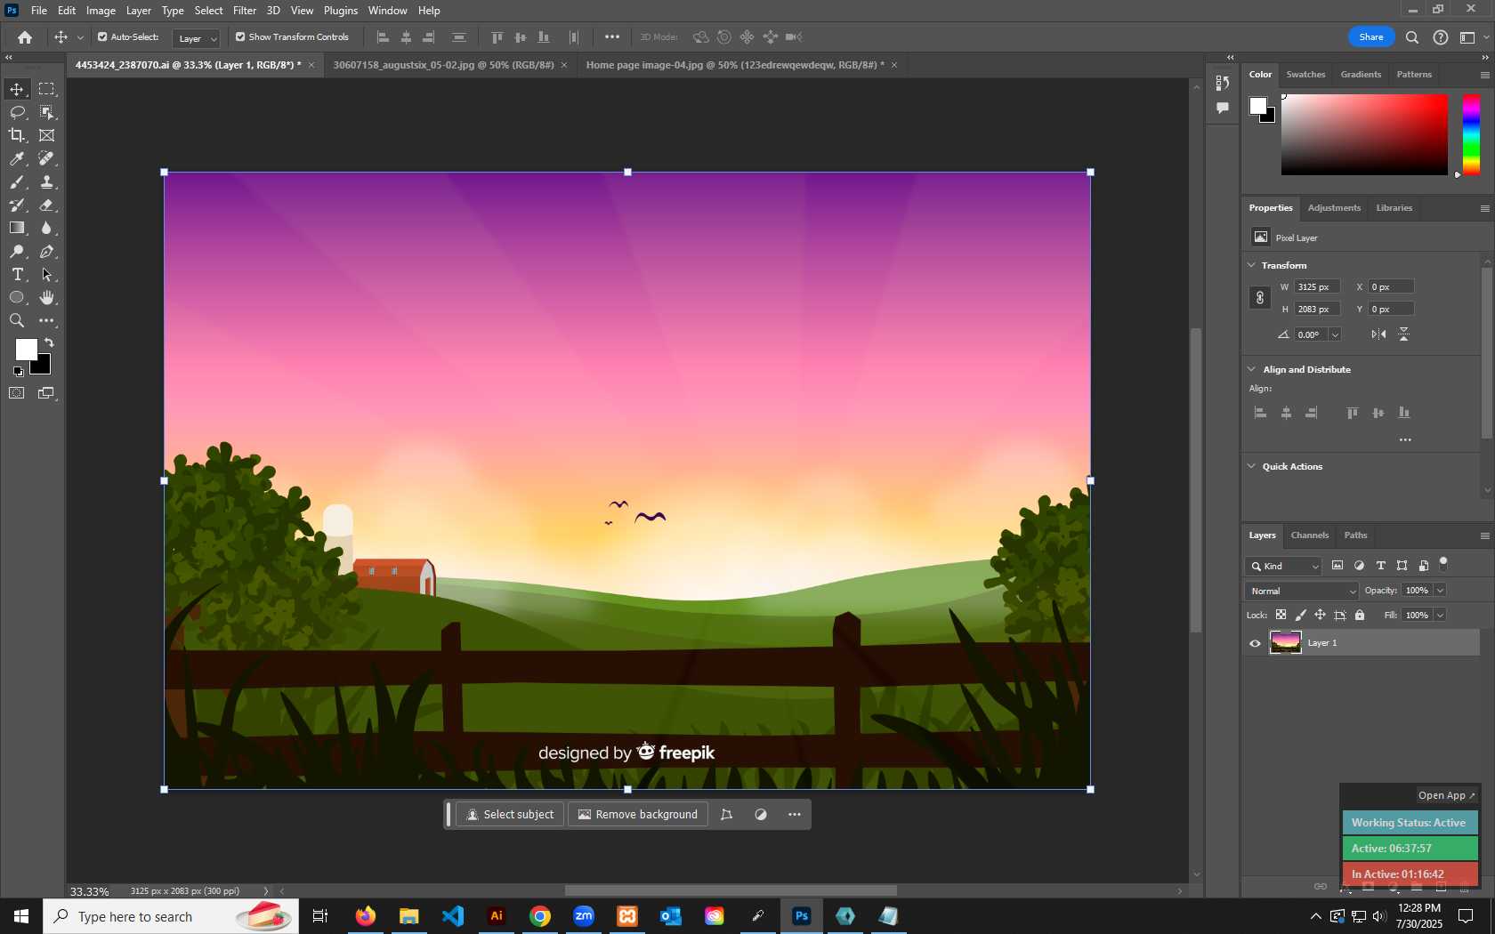Open the Kind filter dropdown
Screen dimensions: 1495x934
point(1284,566)
